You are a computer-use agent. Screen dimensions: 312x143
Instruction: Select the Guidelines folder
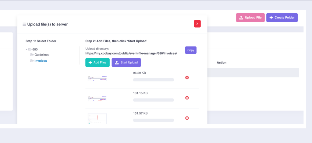[x=41, y=55]
